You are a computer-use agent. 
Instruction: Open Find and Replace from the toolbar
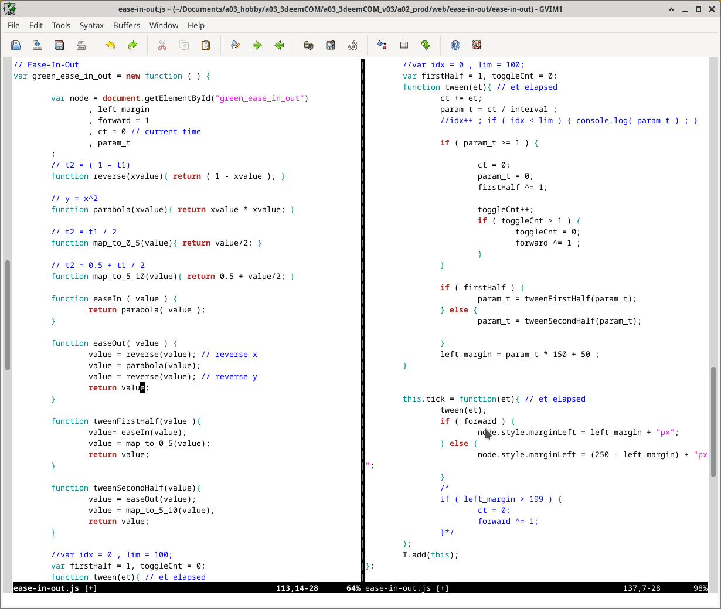pos(236,45)
